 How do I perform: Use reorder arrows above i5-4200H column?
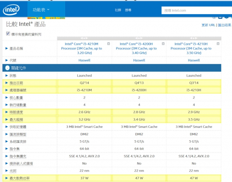139,38
